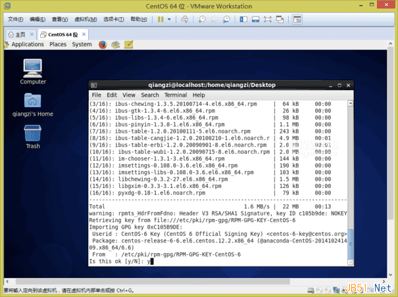Image resolution: width=398 pixels, height=297 pixels.
Task: Click the hard disk status icon in VMware status bar
Action: click(x=311, y=290)
